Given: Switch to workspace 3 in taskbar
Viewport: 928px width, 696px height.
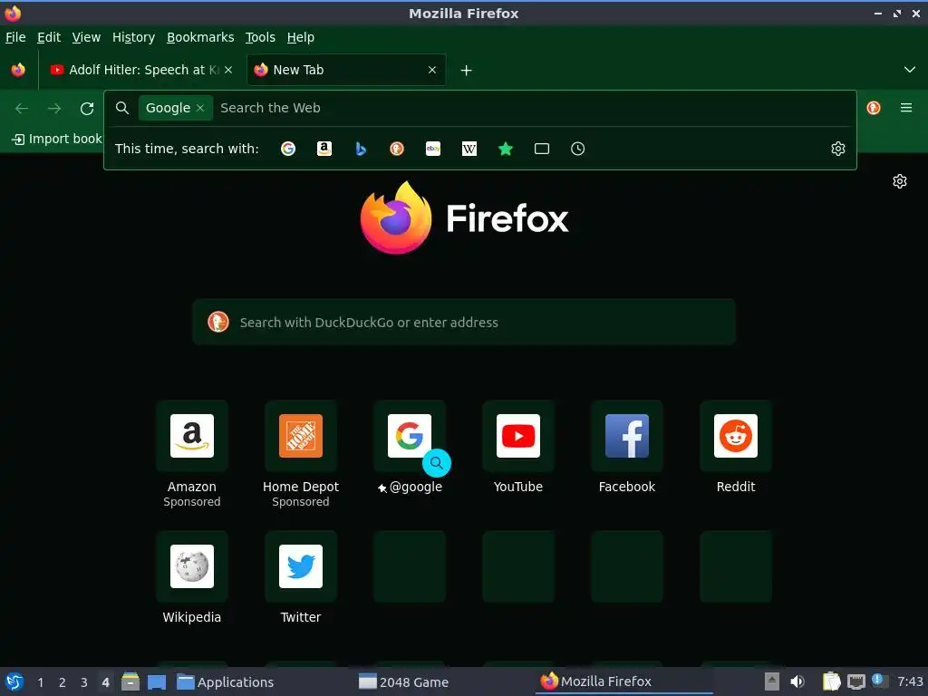Looking at the screenshot, I should point(84,682).
